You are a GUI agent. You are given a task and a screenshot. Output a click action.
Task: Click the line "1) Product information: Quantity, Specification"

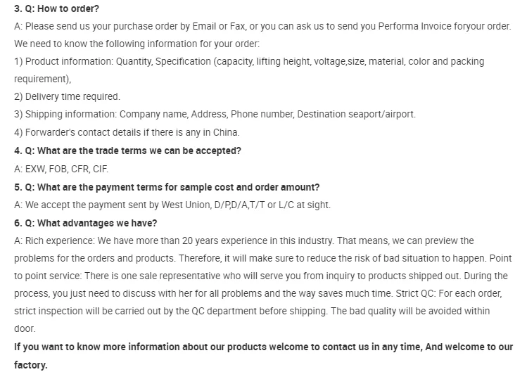click(249, 61)
